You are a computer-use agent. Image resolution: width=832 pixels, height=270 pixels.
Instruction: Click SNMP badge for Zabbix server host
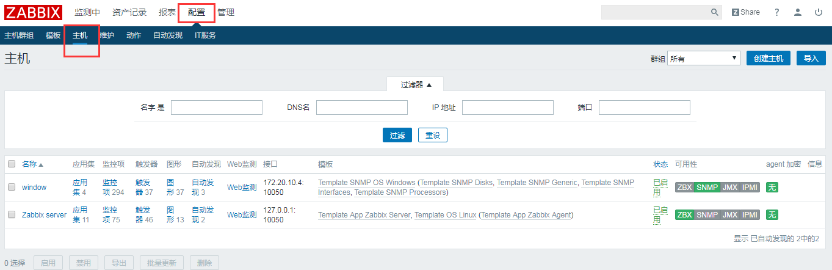(707, 215)
